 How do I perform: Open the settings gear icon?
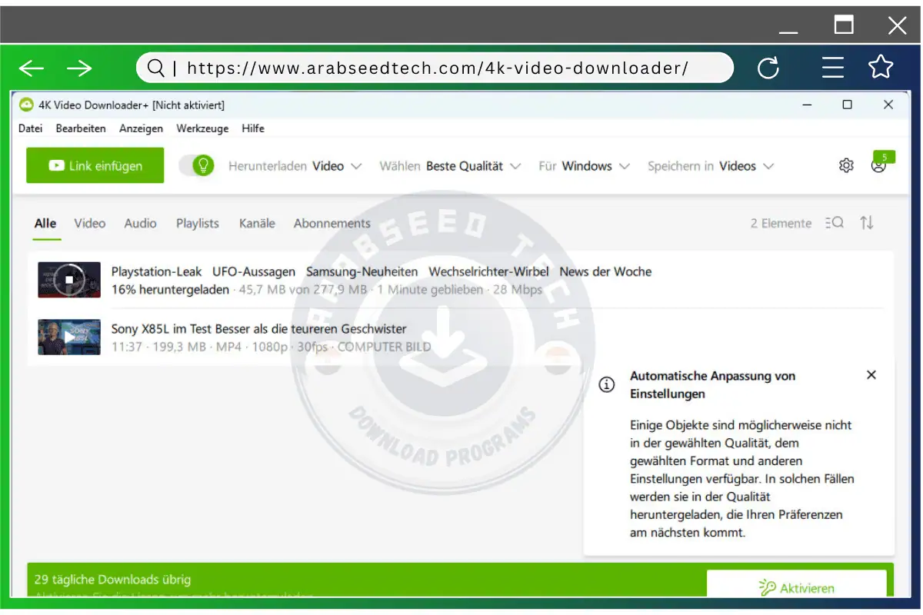[x=846, y=165]
